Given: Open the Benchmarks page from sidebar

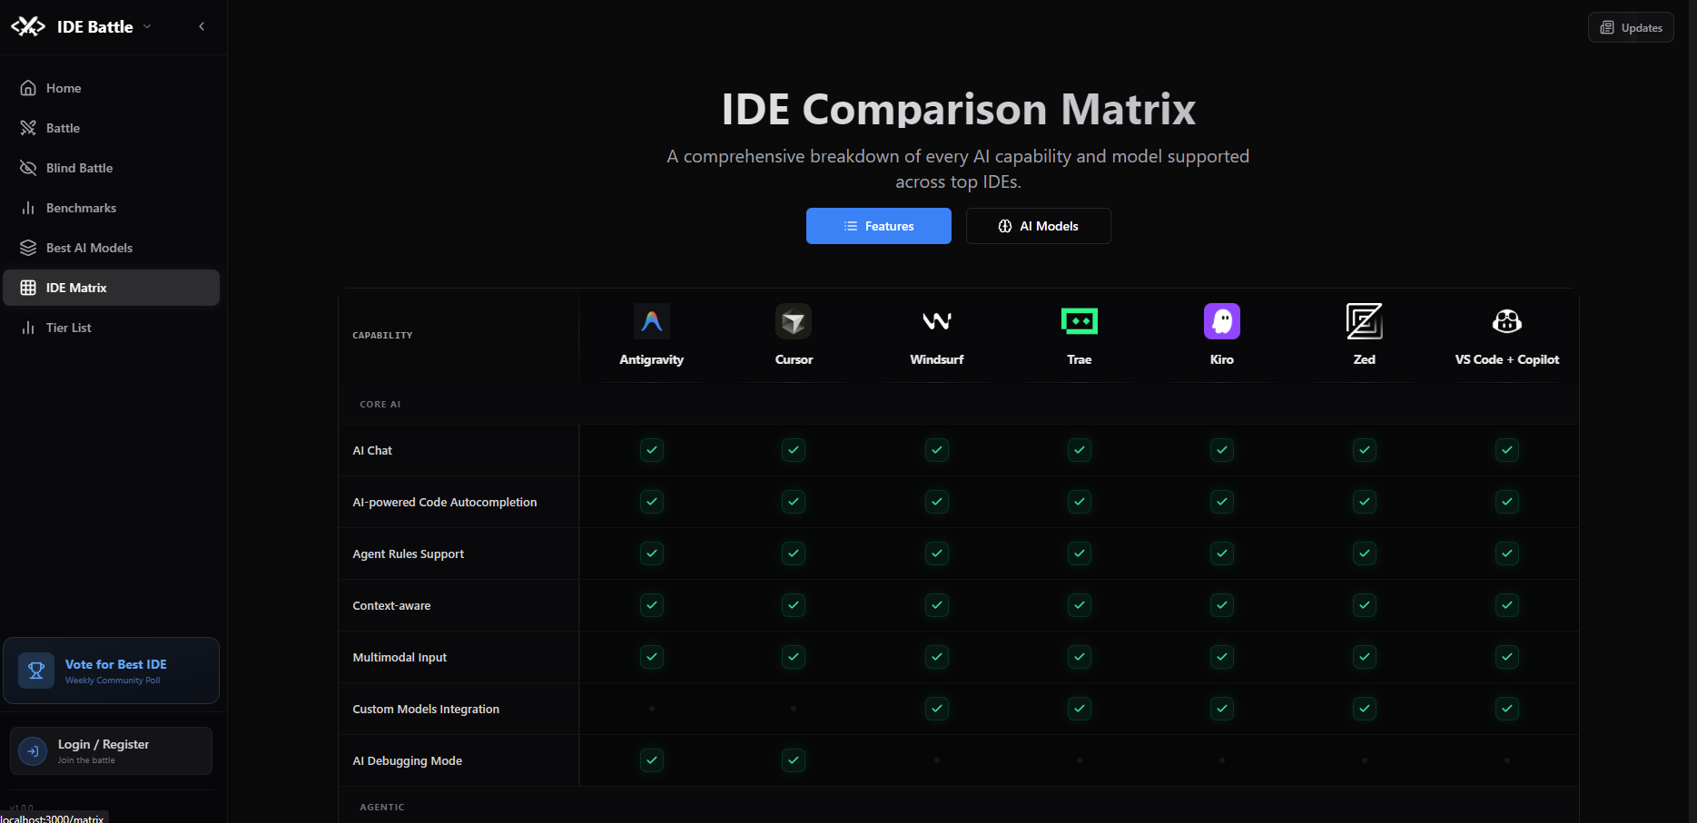Looking at the screenshot, I should pyautogui.click(x=81, y=208).
